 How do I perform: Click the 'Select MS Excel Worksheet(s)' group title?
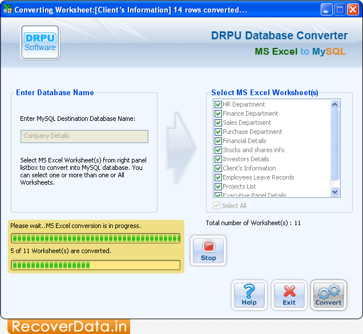pyautogui.click(x=265, y=92)
